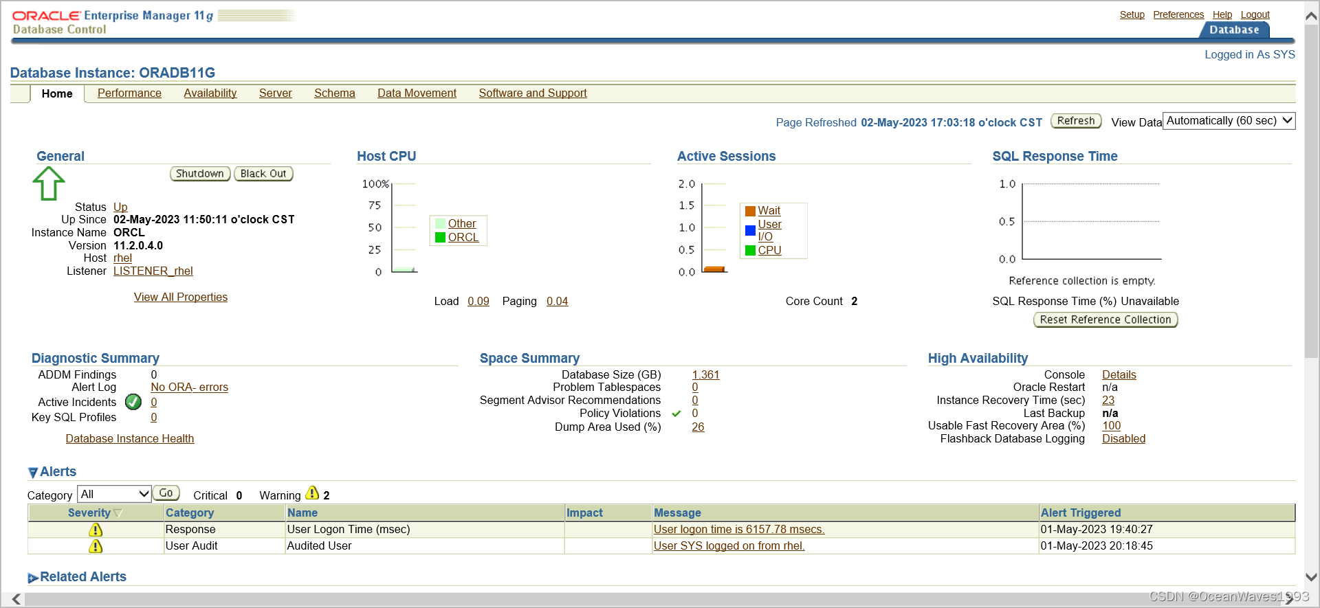Screen dimensions: 1320x608
Task: Click the Warning count yellow triangle icon
Action: 312,493
